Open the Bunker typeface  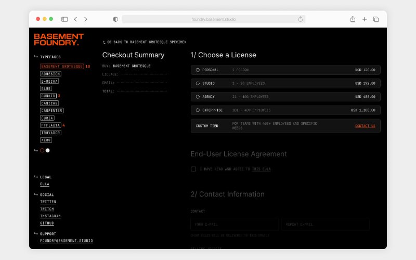48,96
